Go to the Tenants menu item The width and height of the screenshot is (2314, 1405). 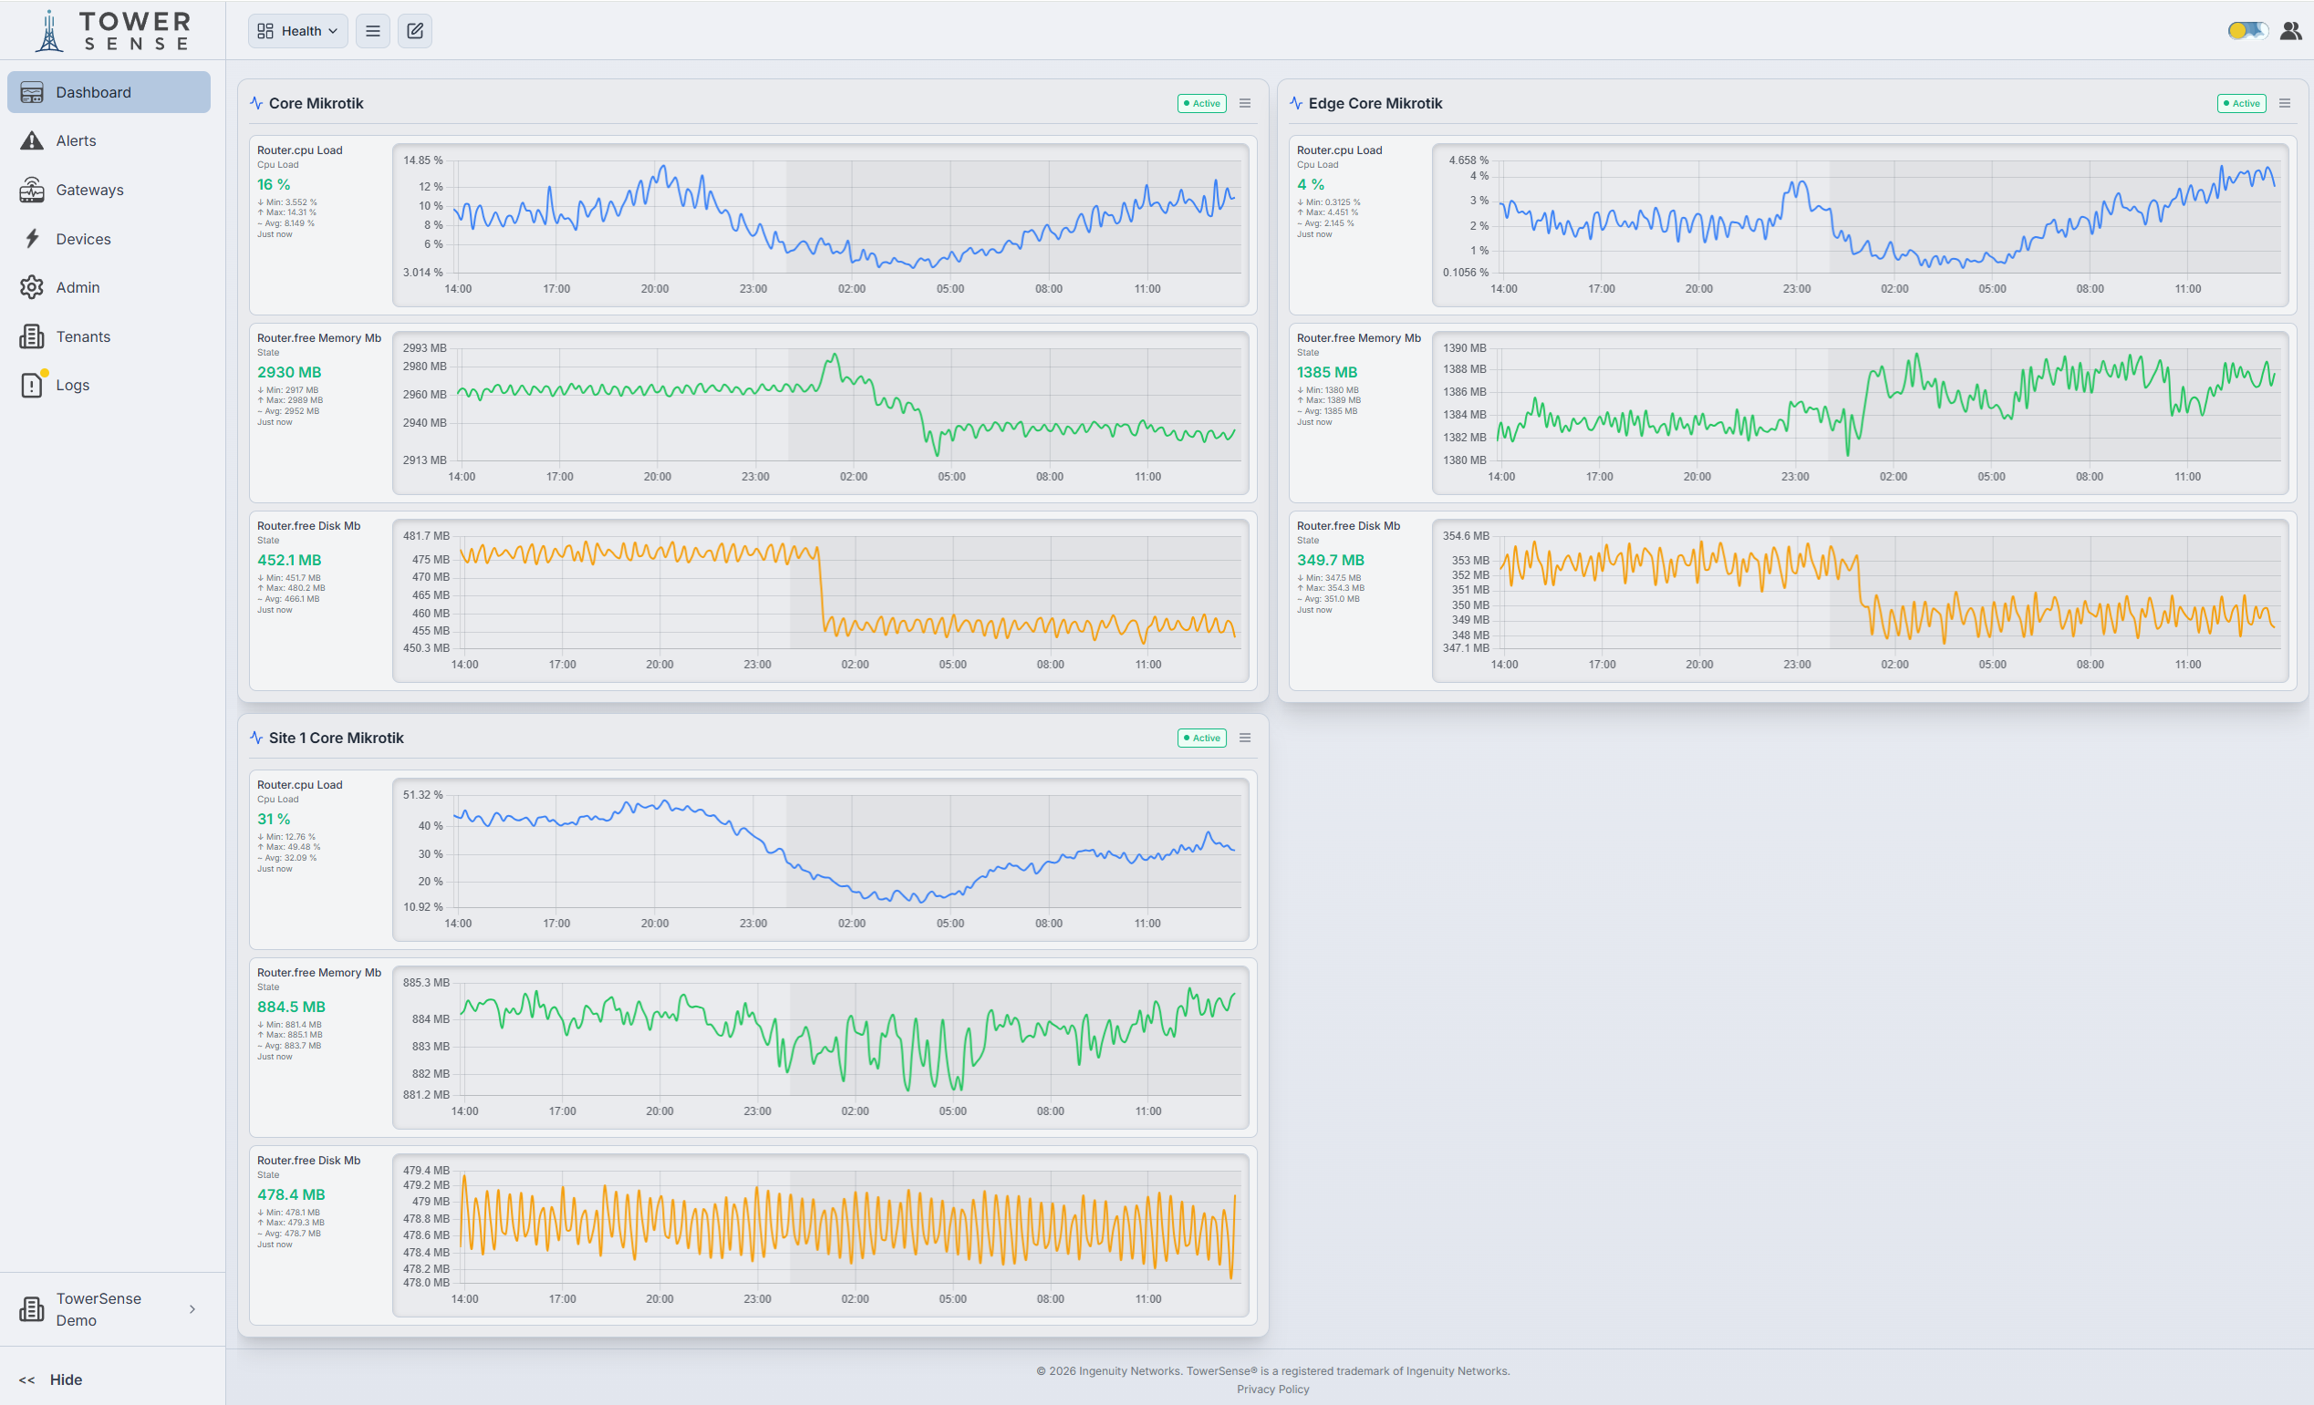coord(109,336)
